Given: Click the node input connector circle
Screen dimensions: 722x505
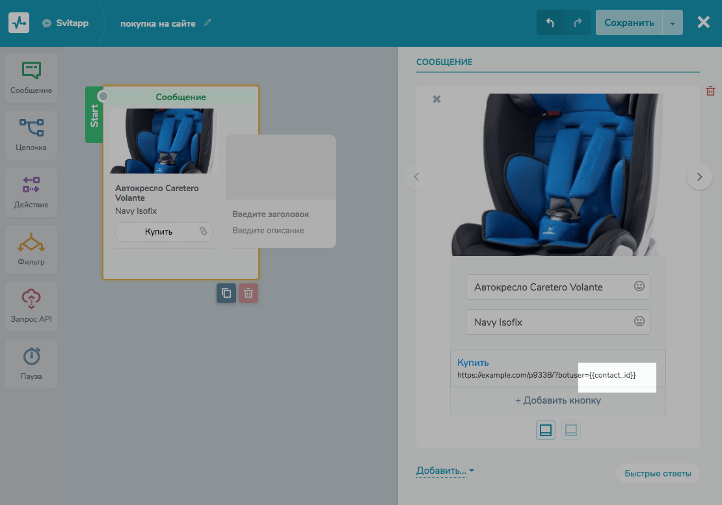Looking at the screenshot, I should tap(103, 96).
